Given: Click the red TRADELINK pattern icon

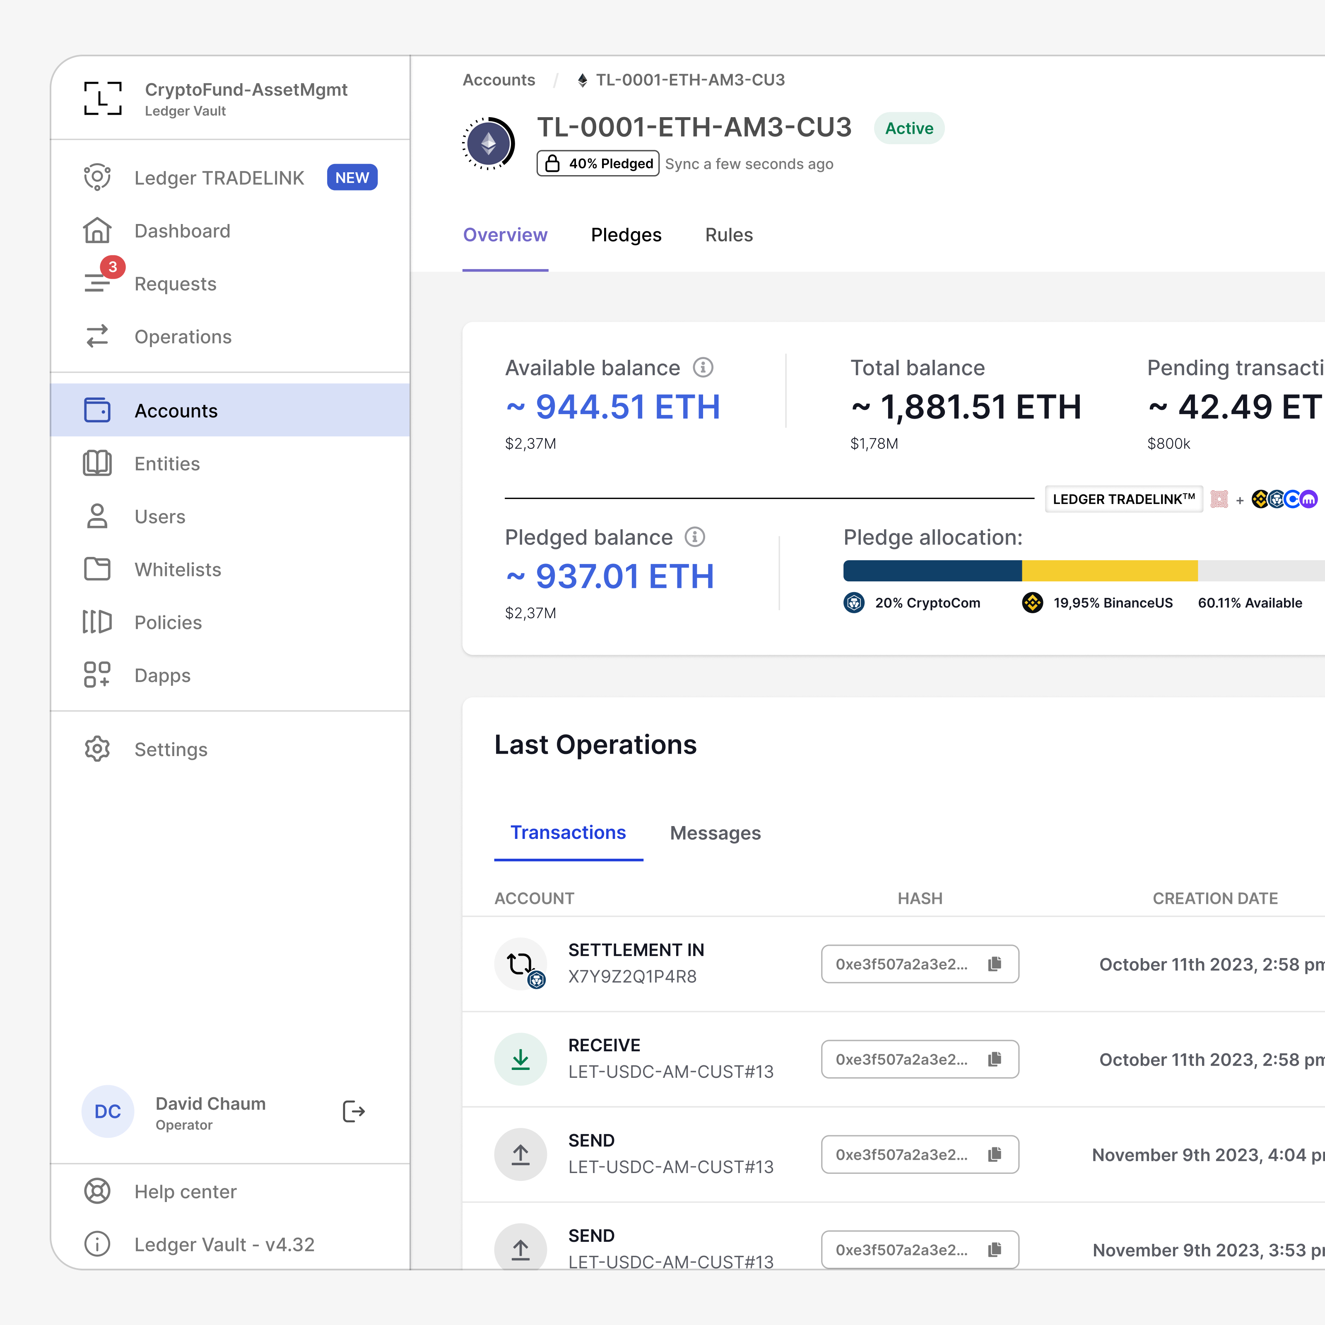Looking at the screenshot, I should pyautogui.click(x=1219, y=499).
